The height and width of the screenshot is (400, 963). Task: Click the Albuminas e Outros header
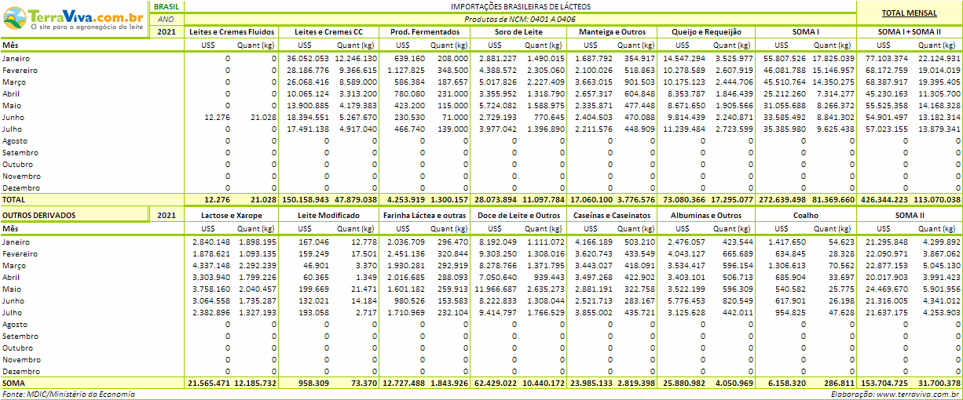point(706,215)
